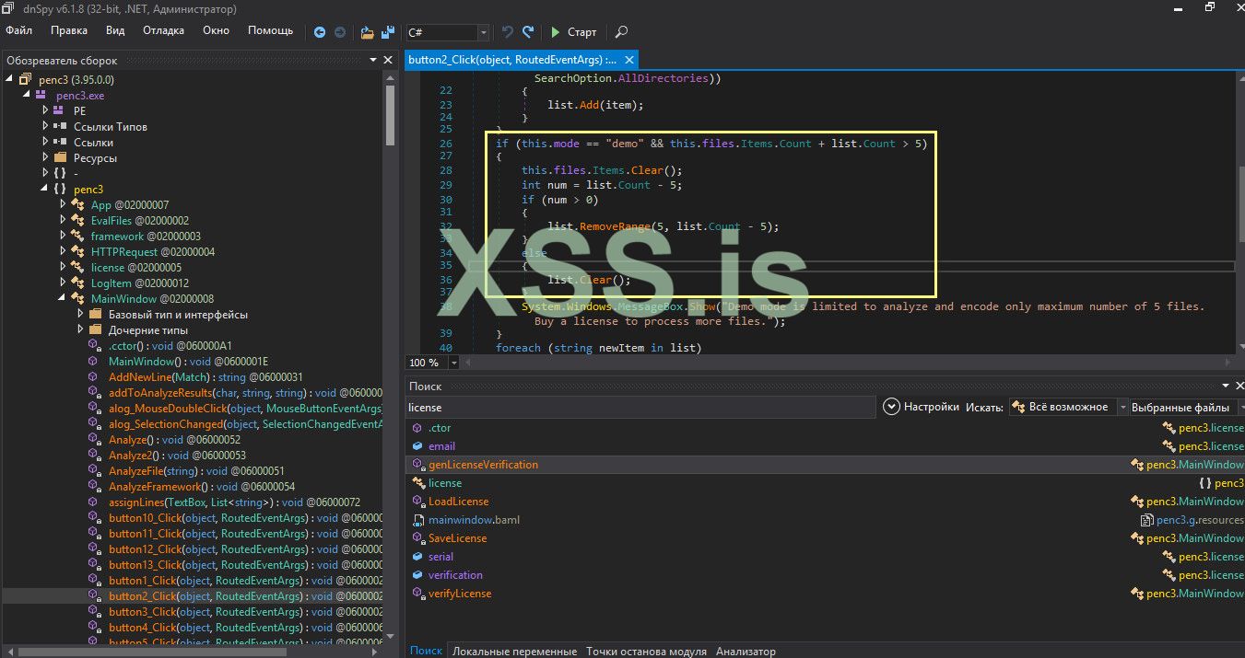This screenshot has width=1245, height=658.
Task: Switch to the Анализатор tab
Action: pyautogui.click(x=746, y=651)
